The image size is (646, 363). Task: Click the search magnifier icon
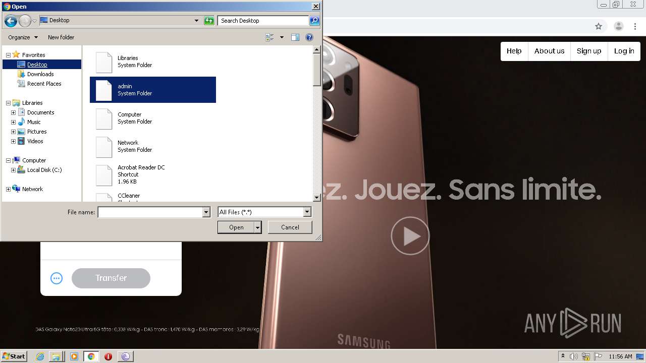(x=314, y=21)
